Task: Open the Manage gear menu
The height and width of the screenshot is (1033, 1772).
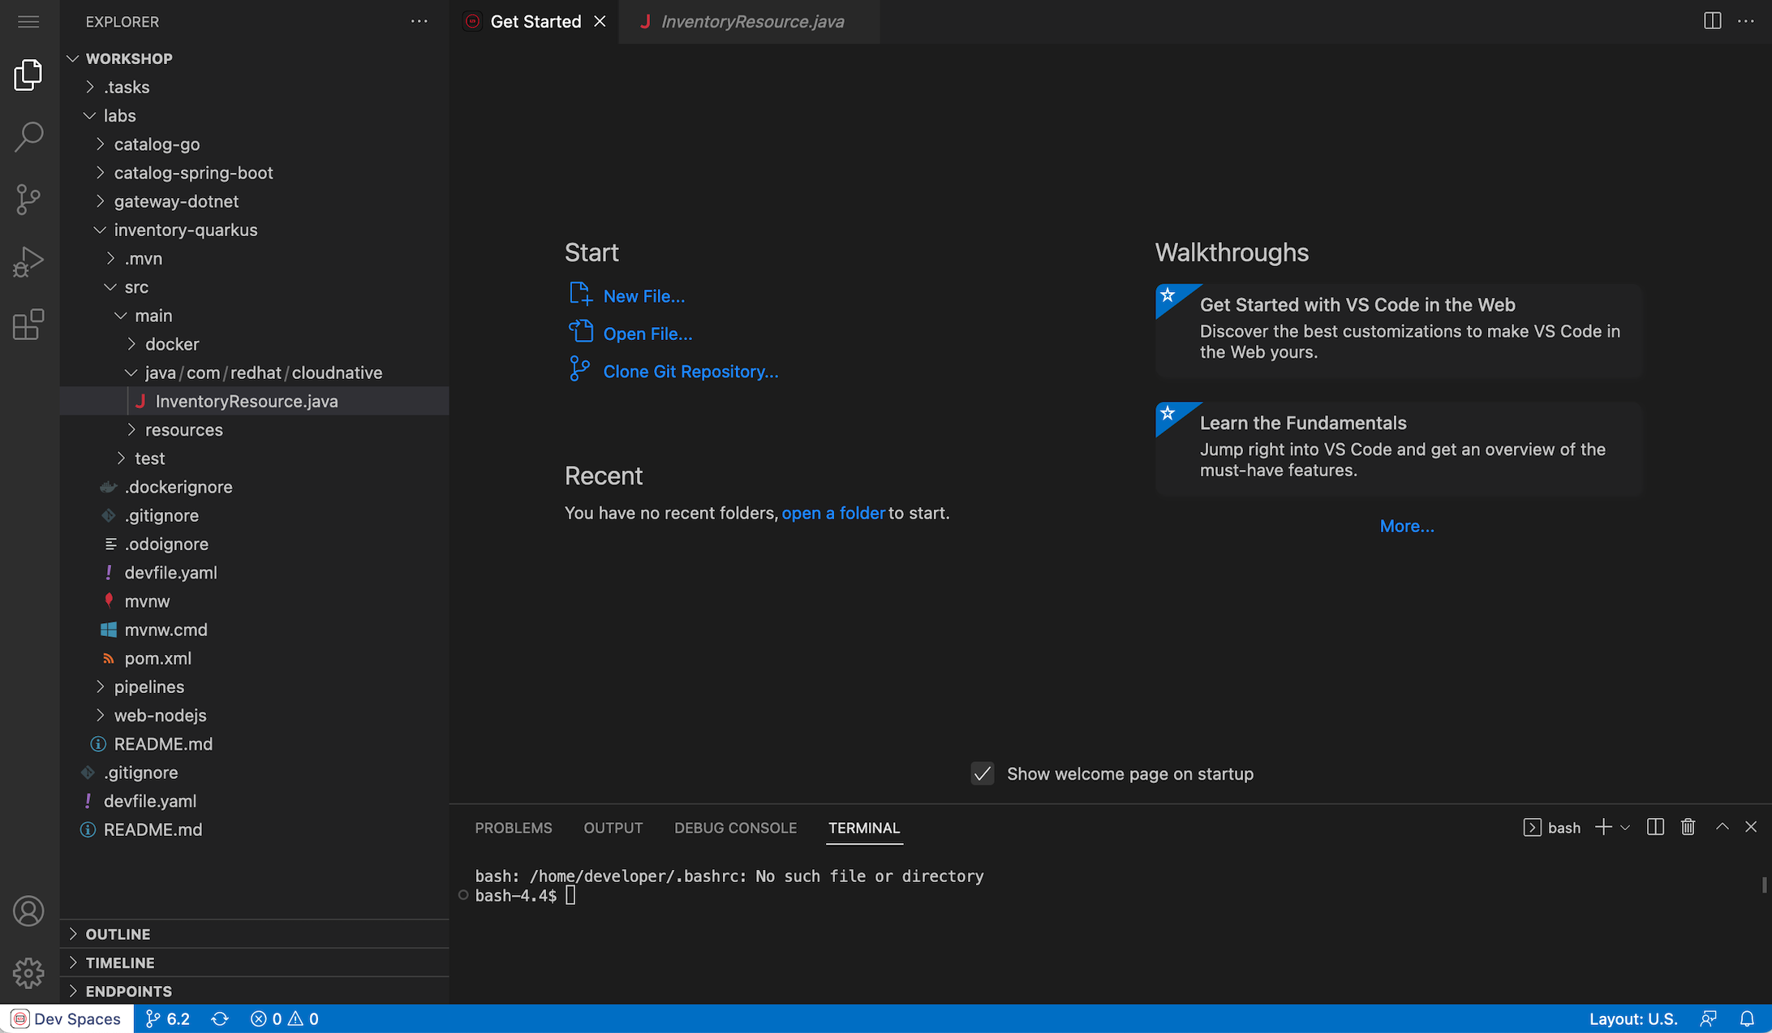Action: click(x=28, y=972)
